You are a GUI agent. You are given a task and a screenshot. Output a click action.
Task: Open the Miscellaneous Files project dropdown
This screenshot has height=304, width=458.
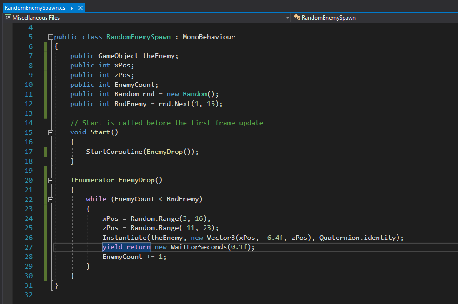pos(288,18)
